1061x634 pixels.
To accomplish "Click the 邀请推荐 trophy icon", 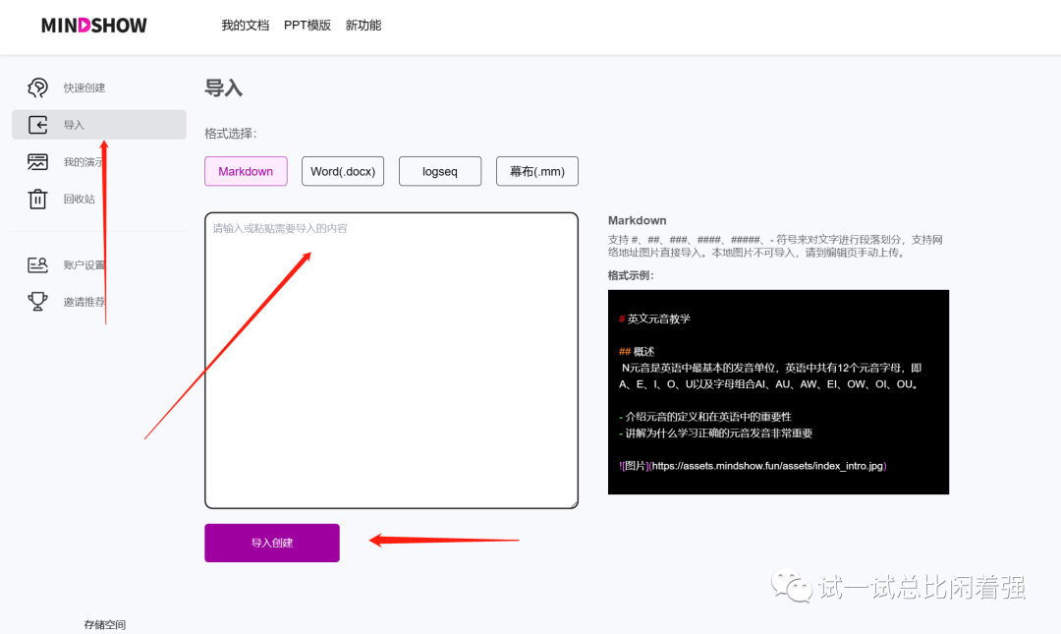I will 37,301.
